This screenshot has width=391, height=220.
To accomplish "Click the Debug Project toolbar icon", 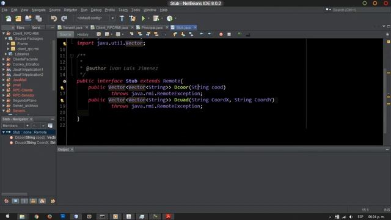I will pos(156,18).
